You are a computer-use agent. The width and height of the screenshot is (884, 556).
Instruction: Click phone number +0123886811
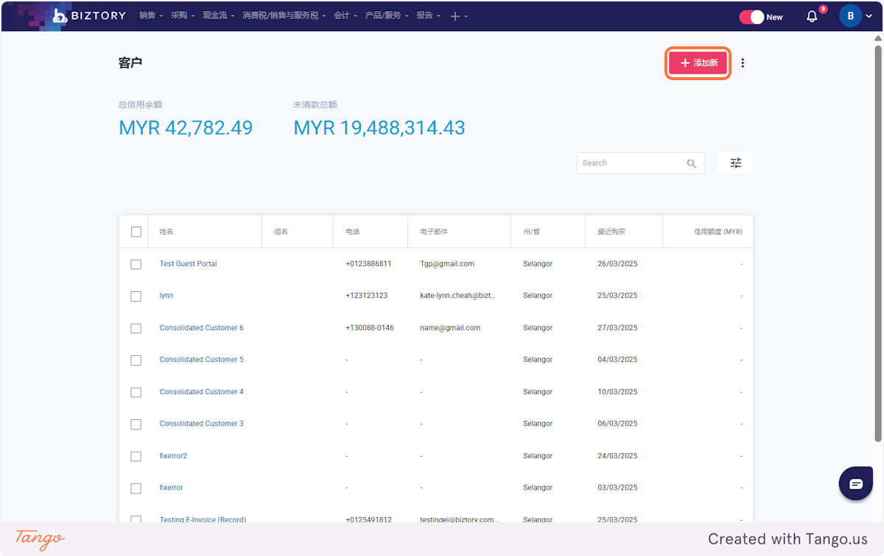[368, 264]
